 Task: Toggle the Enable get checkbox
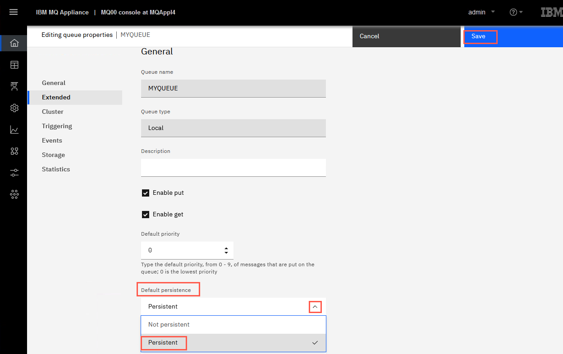click(146, 215)
